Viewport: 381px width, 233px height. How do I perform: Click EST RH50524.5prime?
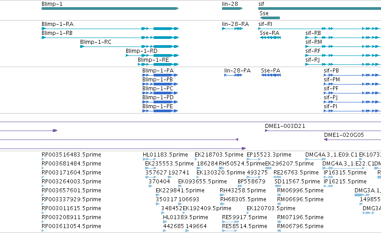pyautogui.click(x=242, y=164)
